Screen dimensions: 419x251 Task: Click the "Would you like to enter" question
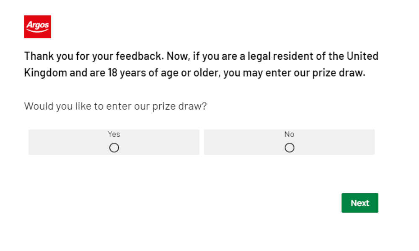tap(116, 106)
